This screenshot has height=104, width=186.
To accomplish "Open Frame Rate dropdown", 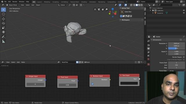I will (176, 71).
